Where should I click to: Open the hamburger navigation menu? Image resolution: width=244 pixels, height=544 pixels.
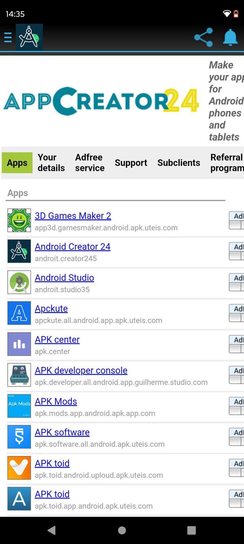coord(8,37)
